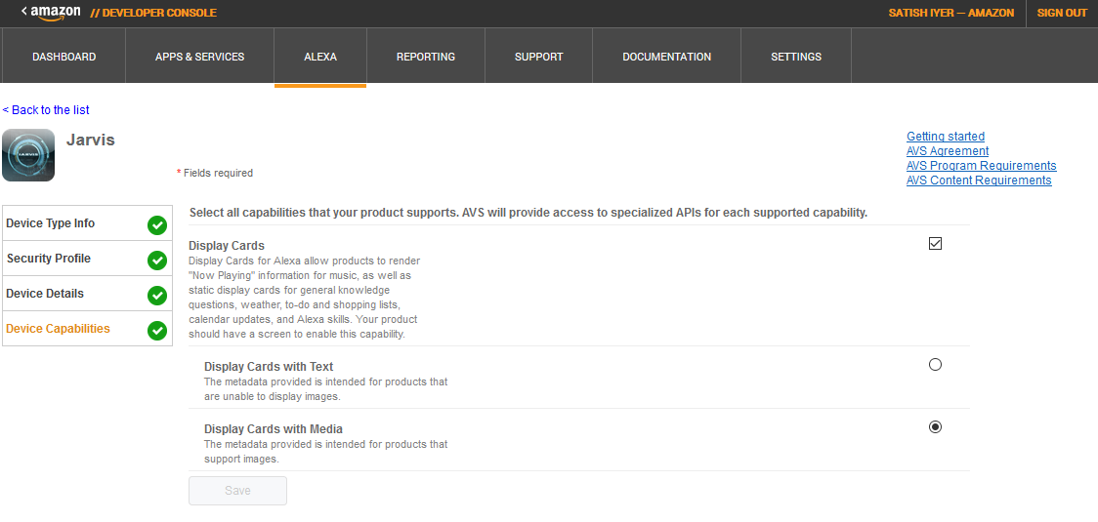
Task: Open the Documentation tab
Action: (666, 57)
